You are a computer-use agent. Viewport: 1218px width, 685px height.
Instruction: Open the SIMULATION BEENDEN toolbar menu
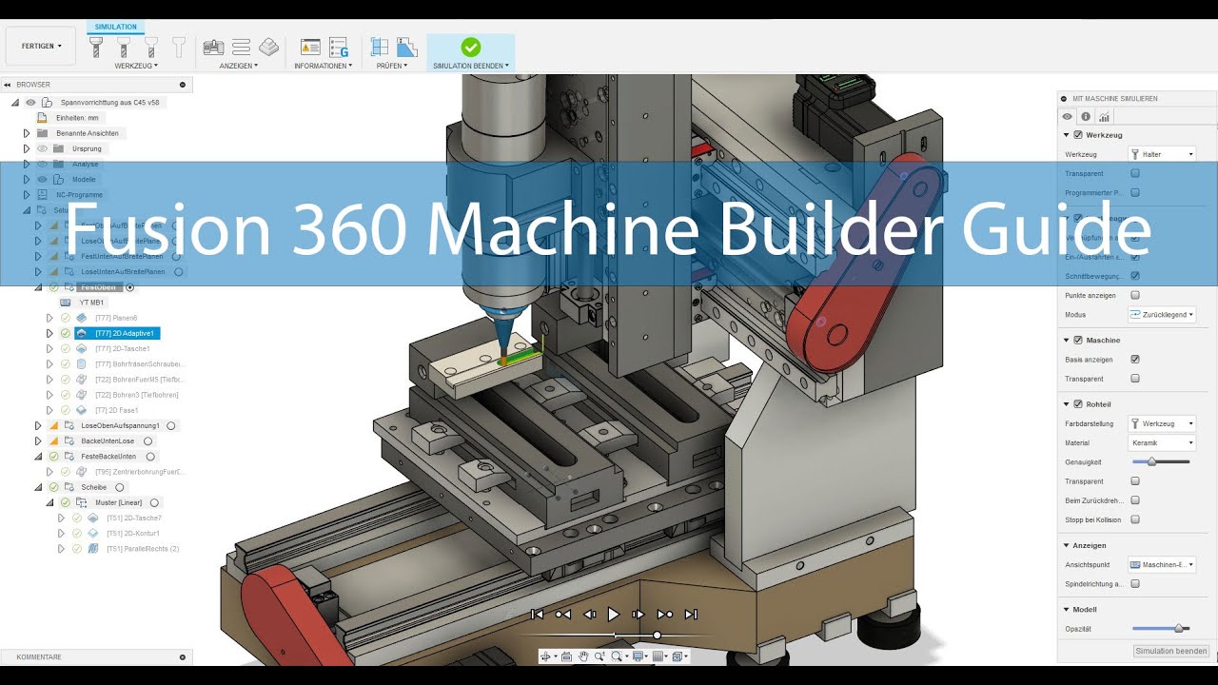(x=471, y=66)
